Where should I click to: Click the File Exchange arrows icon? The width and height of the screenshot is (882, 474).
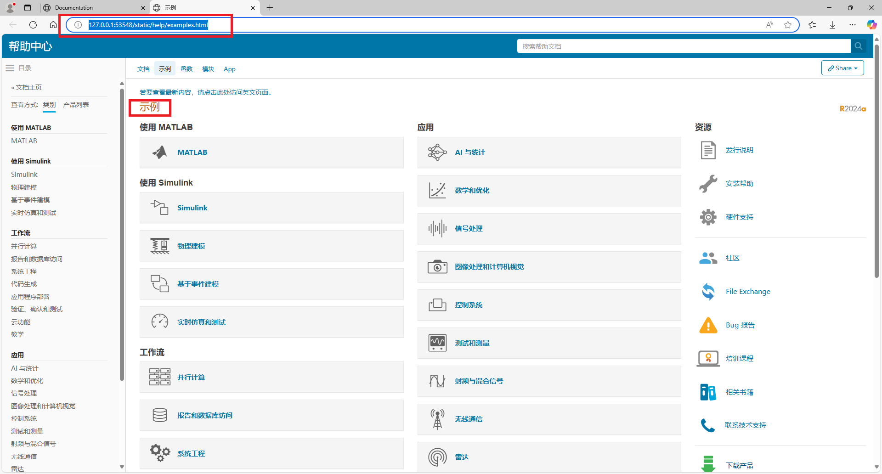(x=708, y=292)
